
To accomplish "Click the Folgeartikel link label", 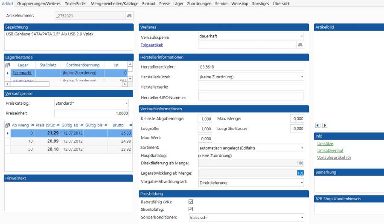I will 152,45.
